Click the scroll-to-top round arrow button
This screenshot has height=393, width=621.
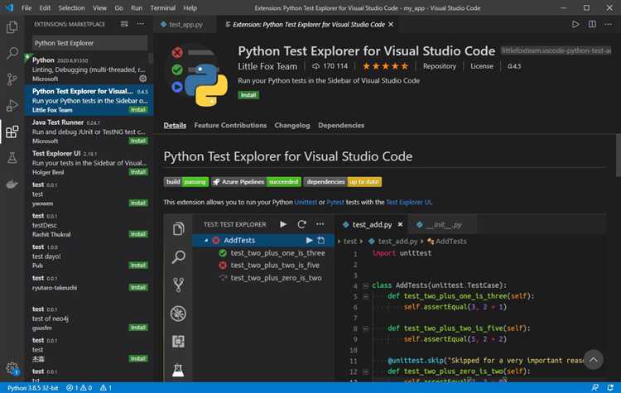click(x=593, y=360)
